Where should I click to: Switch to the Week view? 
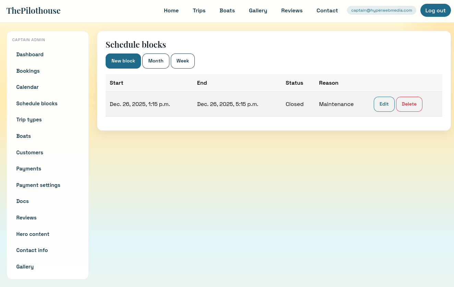click(182, 61)
